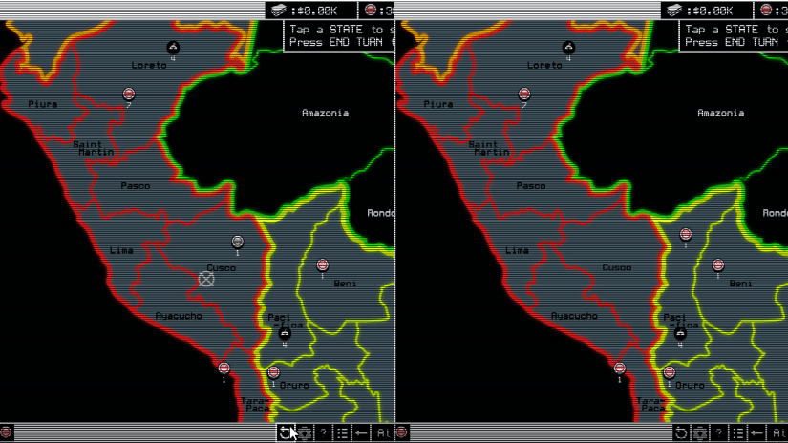788x443 pixels.
Task: Select the Lima state on the right map
Action: click(517, 250)
